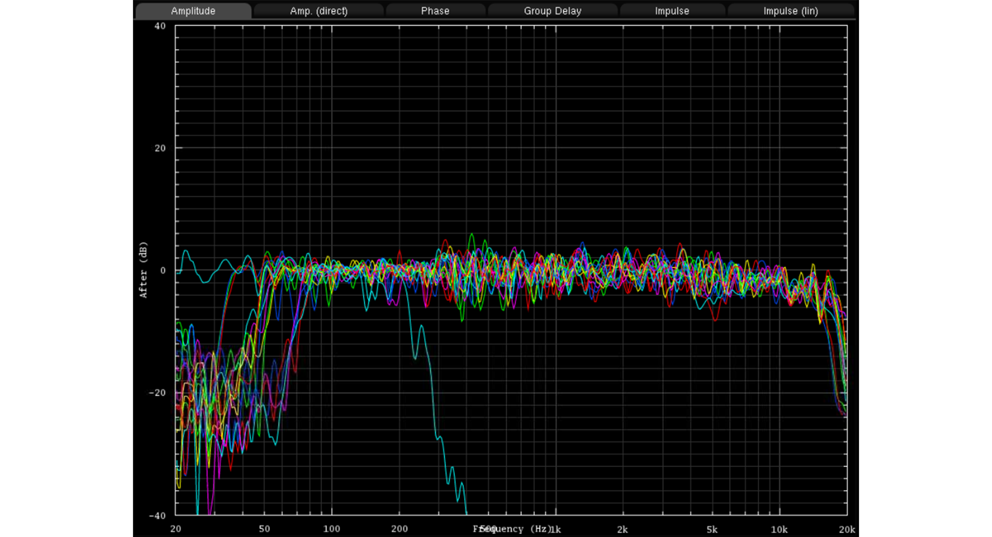Click the After (dB) vertical axis title
992x537 pixels.
(x=143, y=270)
